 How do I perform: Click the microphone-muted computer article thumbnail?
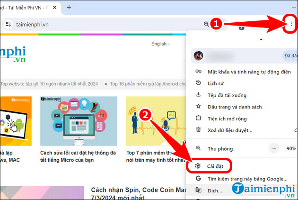click(x=79, y=121)
